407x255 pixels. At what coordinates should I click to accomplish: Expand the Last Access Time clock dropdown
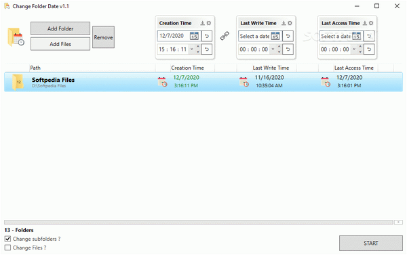(x=354, y=49)
